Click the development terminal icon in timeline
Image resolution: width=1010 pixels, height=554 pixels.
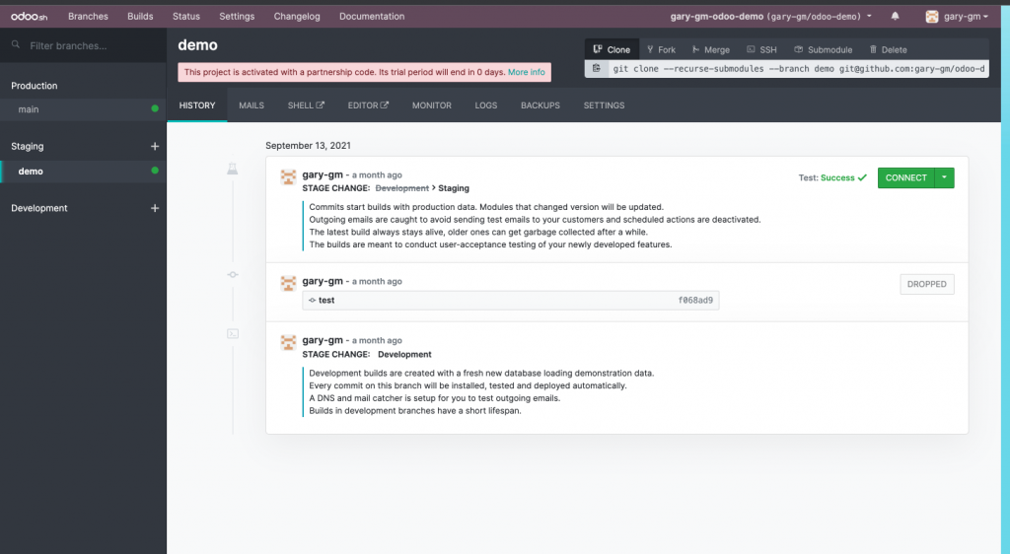point(233,333)
